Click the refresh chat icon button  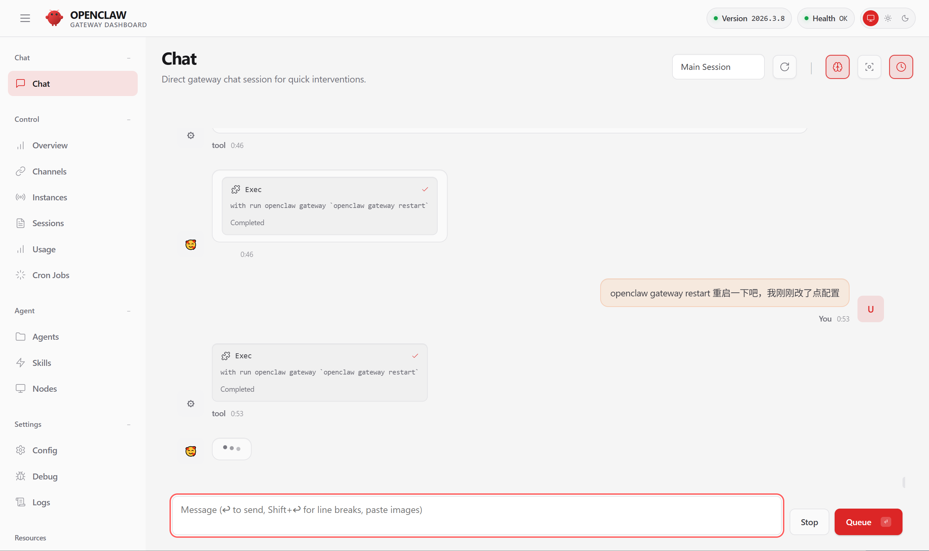pos(784,67)
